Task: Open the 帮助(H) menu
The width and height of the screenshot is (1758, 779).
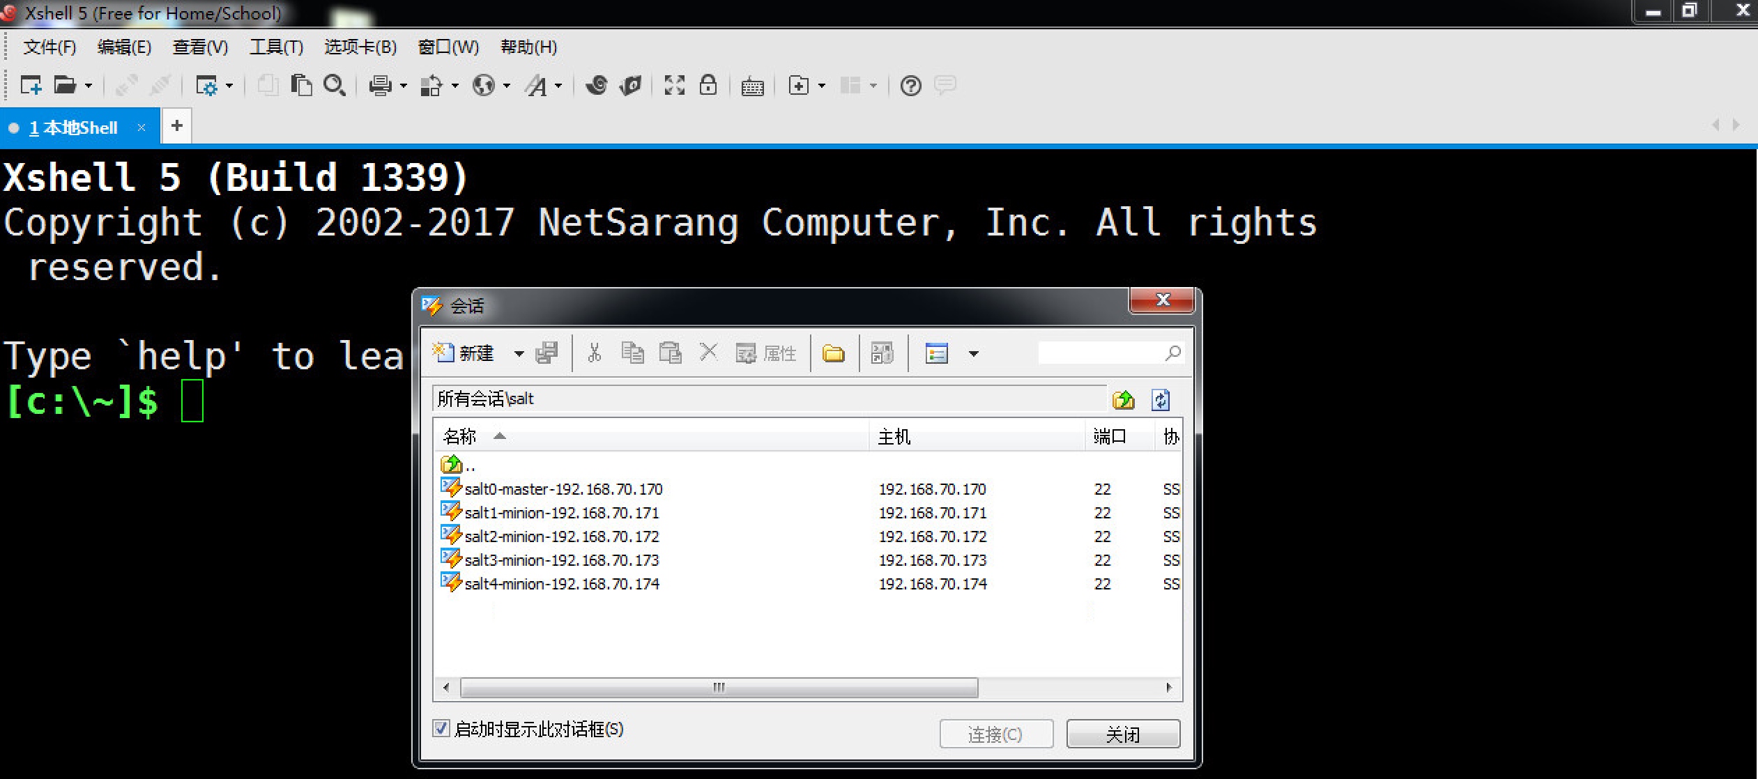Action: [528, 47]
